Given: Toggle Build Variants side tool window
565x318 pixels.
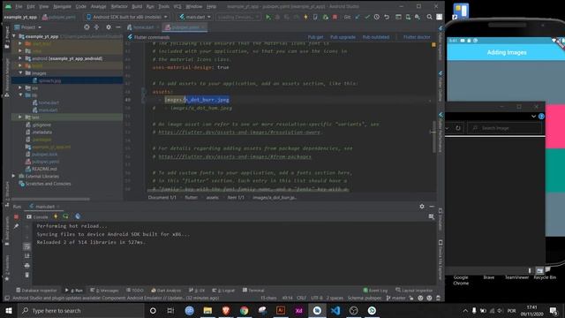Looking at the screenshot, I should click(x=7, y=231).
